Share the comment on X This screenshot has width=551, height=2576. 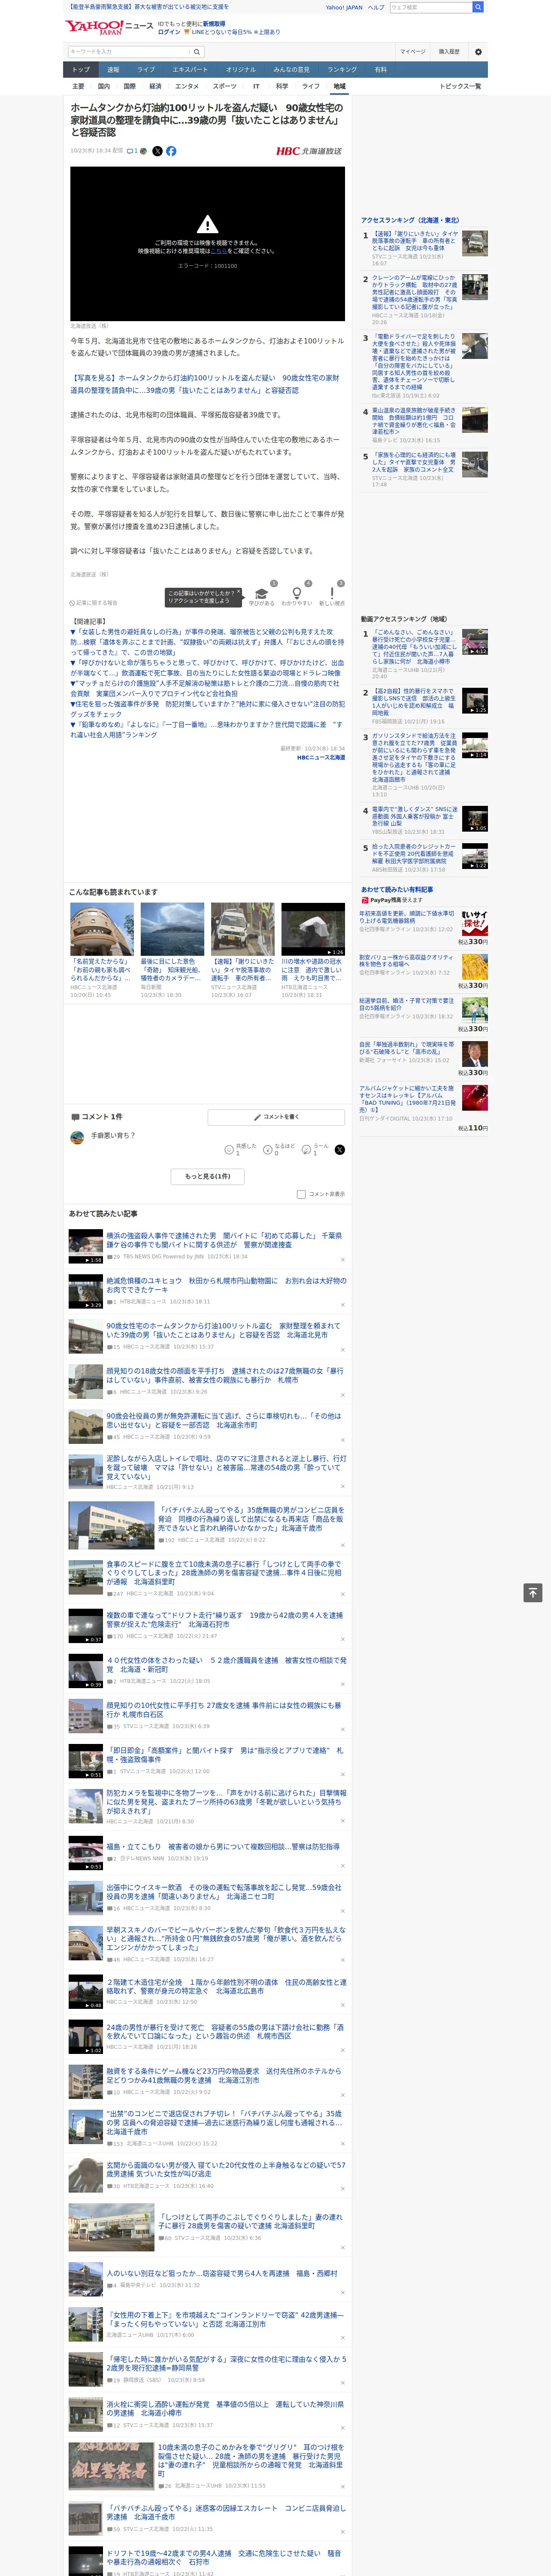pos(340,1150)
